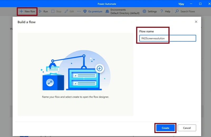Click the Edit pencil icon
Image resolution: width=211 pixels, height=137 pixels.
pos(66,11)
